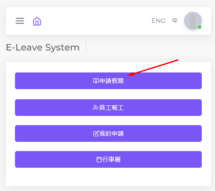
Task: Switch the language to 中
Action: [x=175, y=21]
